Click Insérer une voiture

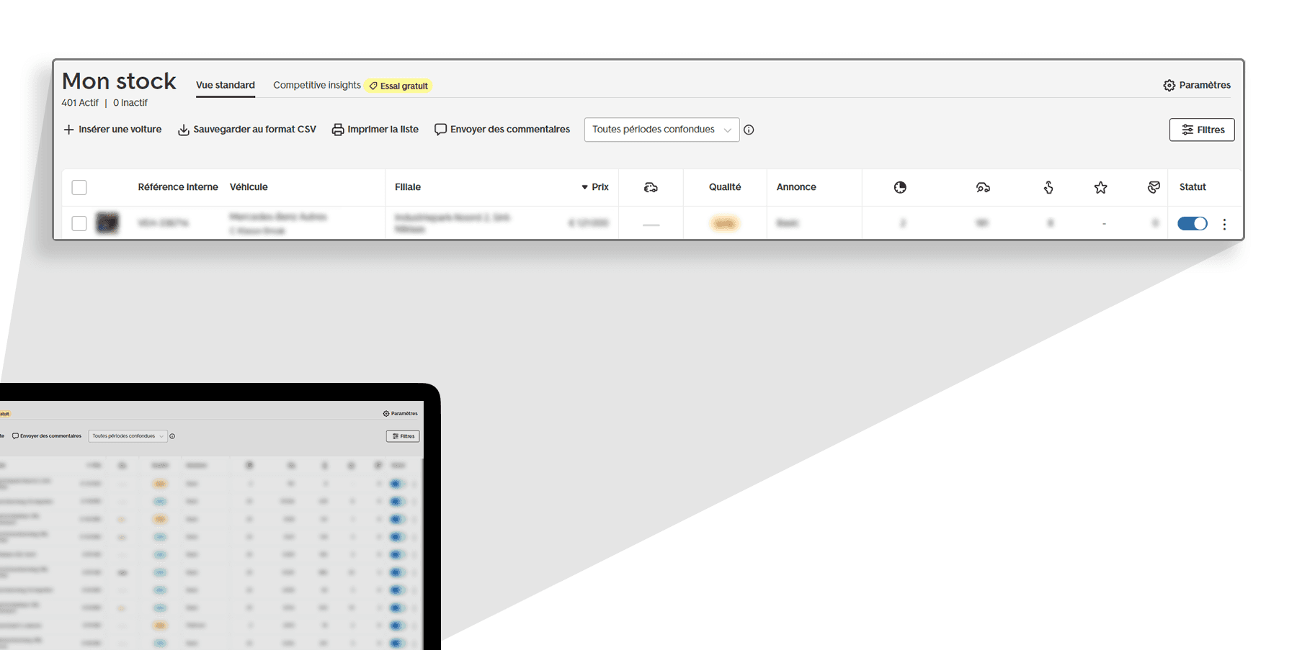pyautogui.click(x=112, y=130)
